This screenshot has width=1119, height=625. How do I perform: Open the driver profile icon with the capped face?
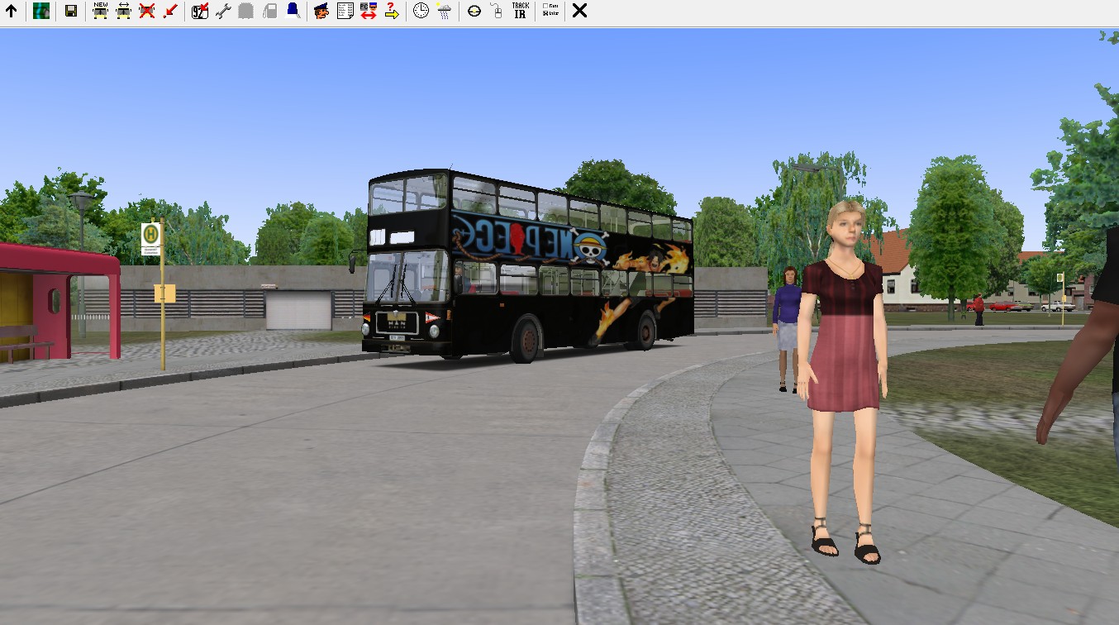pos(321,11)
